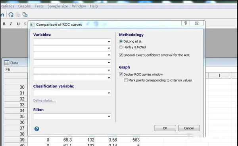238x146 pixels.
Task: Enable Mark points corresponding to criterion values
Action: click(x=126, y=80)
